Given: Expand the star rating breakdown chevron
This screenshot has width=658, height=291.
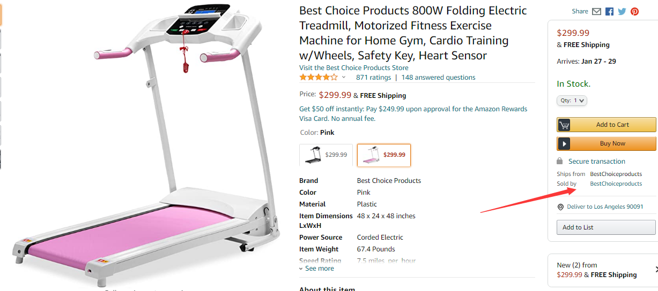Looking at the screenshot, I should (x=344, y=78).
